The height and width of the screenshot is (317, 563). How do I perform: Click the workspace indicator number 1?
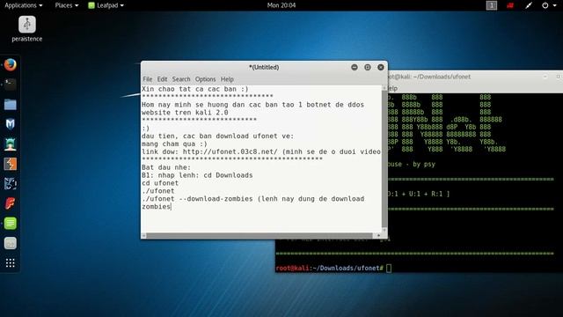pos(492,5)
